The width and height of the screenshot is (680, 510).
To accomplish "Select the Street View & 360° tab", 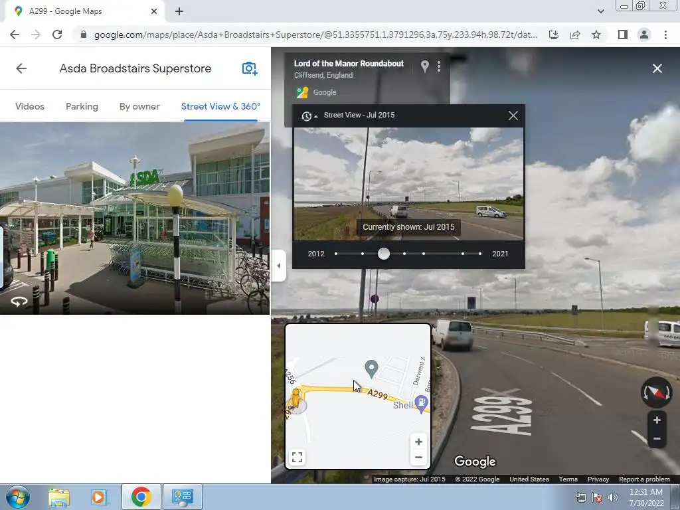I will tap(220, 106).
